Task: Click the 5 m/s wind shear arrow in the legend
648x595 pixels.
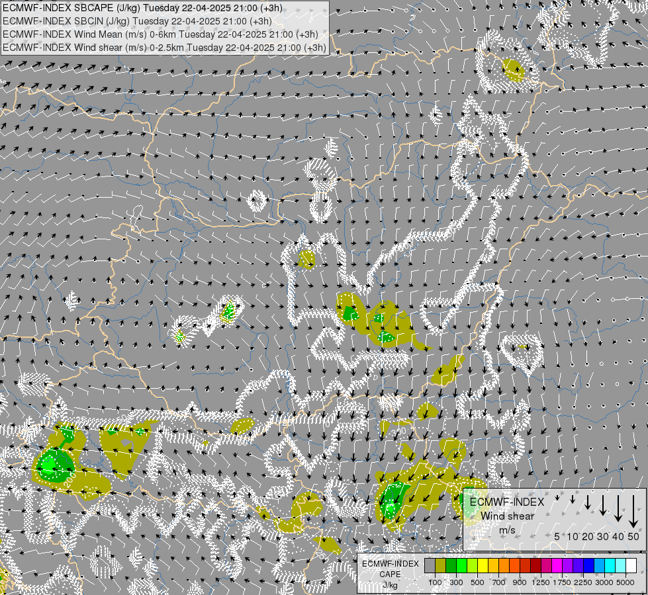Action: pyautogui.click(x=557, y=498)
